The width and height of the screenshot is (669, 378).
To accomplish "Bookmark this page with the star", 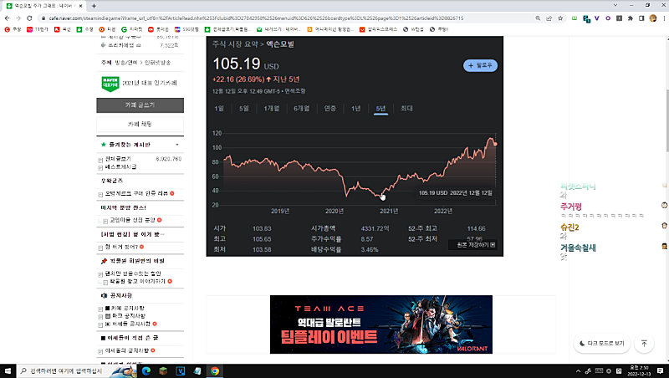I will tap(560, 18).
